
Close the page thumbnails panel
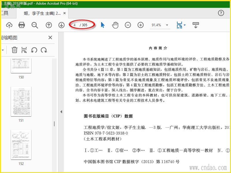pyautogui.click(x=50, y=37)
